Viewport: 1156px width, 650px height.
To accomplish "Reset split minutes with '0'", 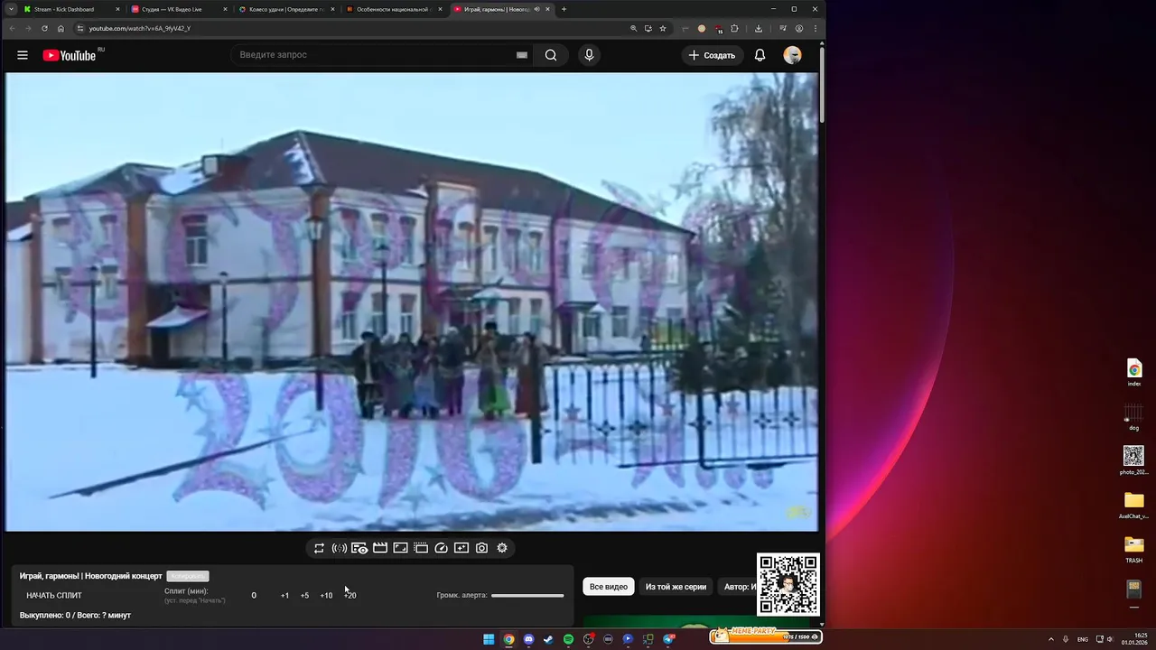I will click(254, 596).
